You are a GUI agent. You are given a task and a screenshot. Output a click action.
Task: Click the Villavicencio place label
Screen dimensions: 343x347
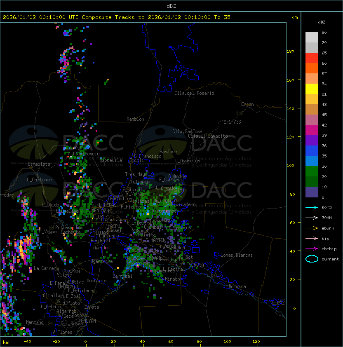[x=83, y=154]
